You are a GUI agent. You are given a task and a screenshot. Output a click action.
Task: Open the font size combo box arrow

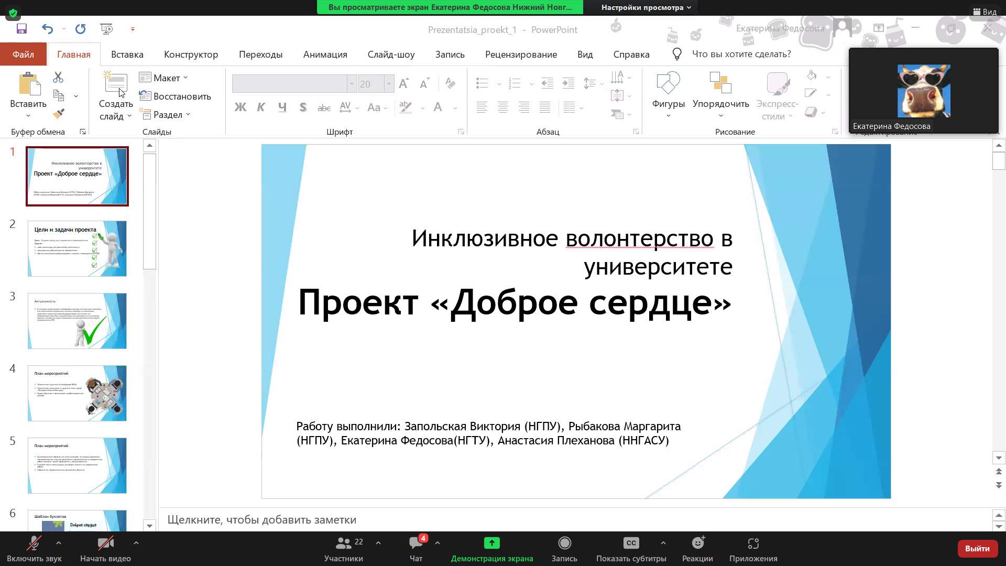[x=389, y=84]
